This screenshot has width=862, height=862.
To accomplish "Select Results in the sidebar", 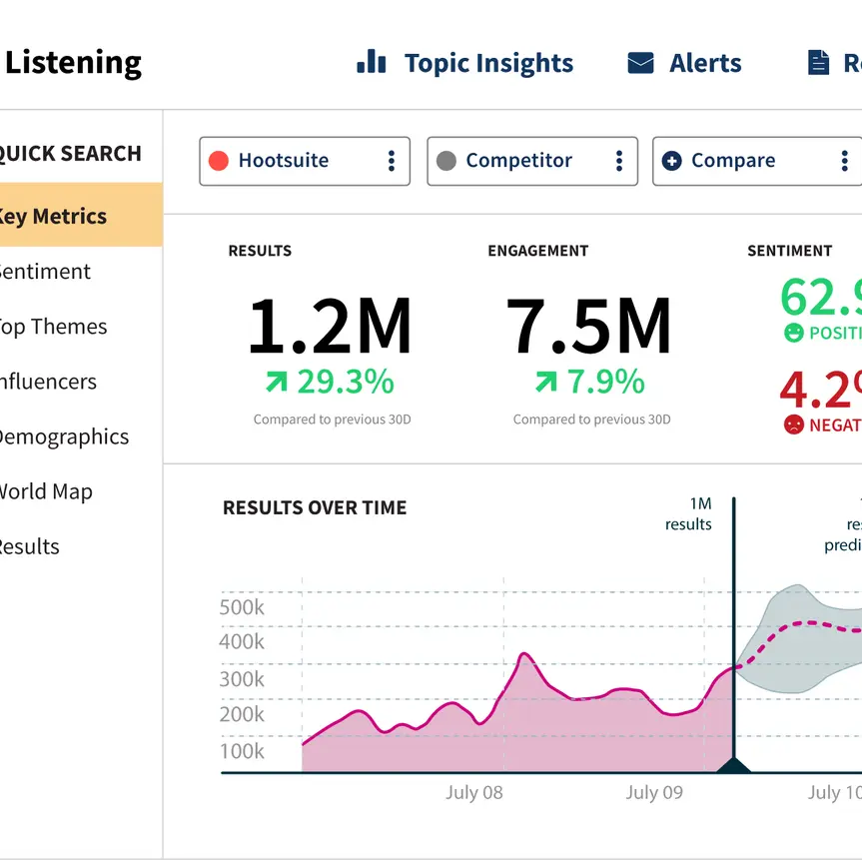I will click(x=30, y=546).
